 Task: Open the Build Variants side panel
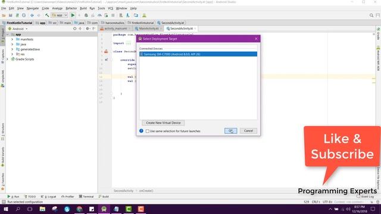(2, 157)
